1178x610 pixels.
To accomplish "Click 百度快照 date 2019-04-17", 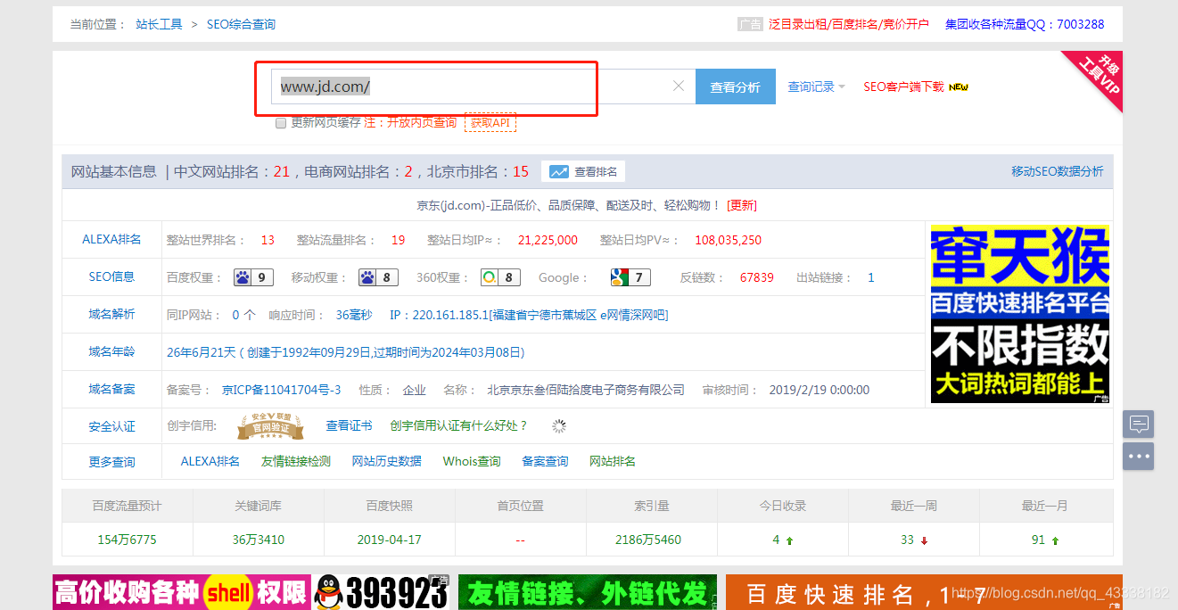I will tap(389, 540).
